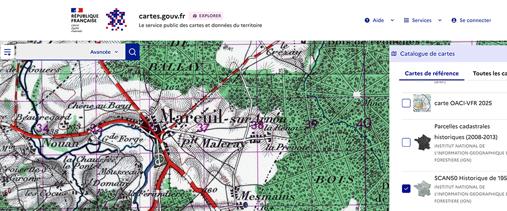Click the Se connecter link
Image resolution: width=507 pixels, height=211 pixels.
pyautogui.click(x=475, y=21)
